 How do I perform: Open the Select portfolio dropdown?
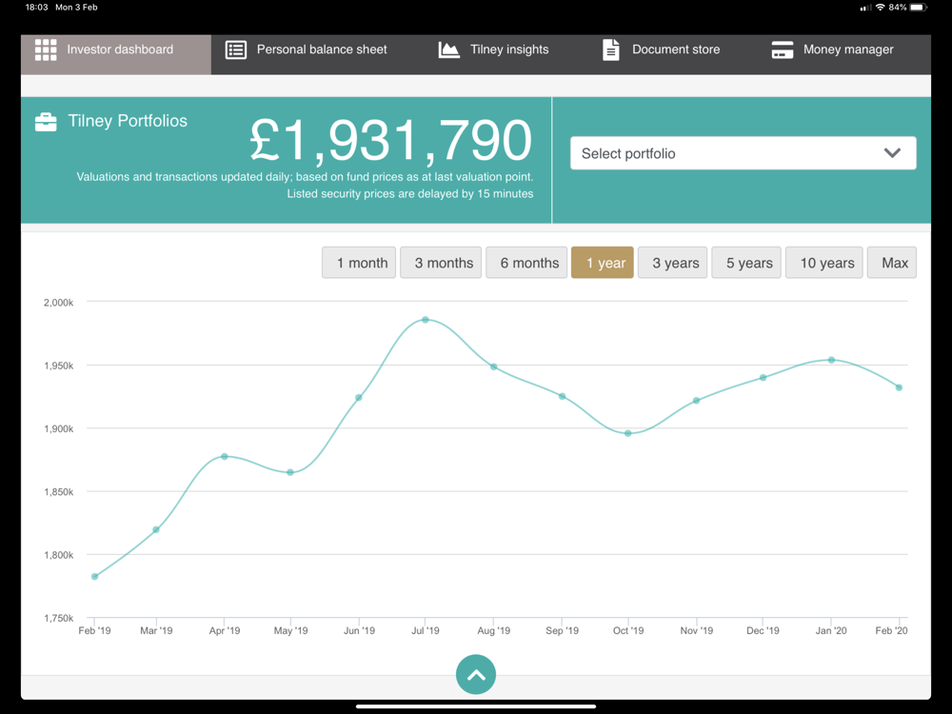(744, 153)
